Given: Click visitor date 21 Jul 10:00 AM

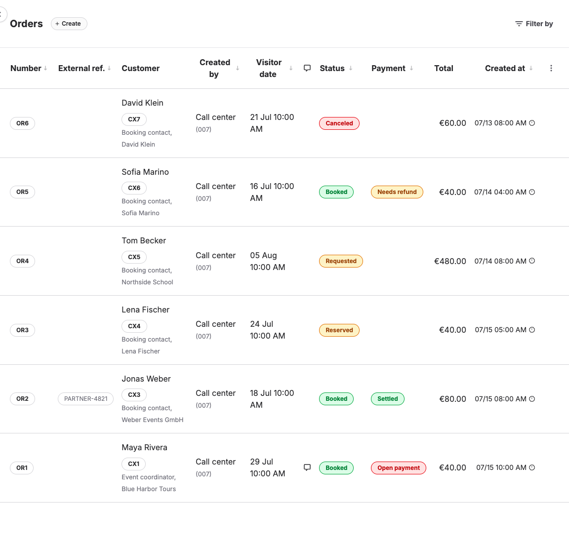Looking at the screenshot, I should (x=272, y=123).
